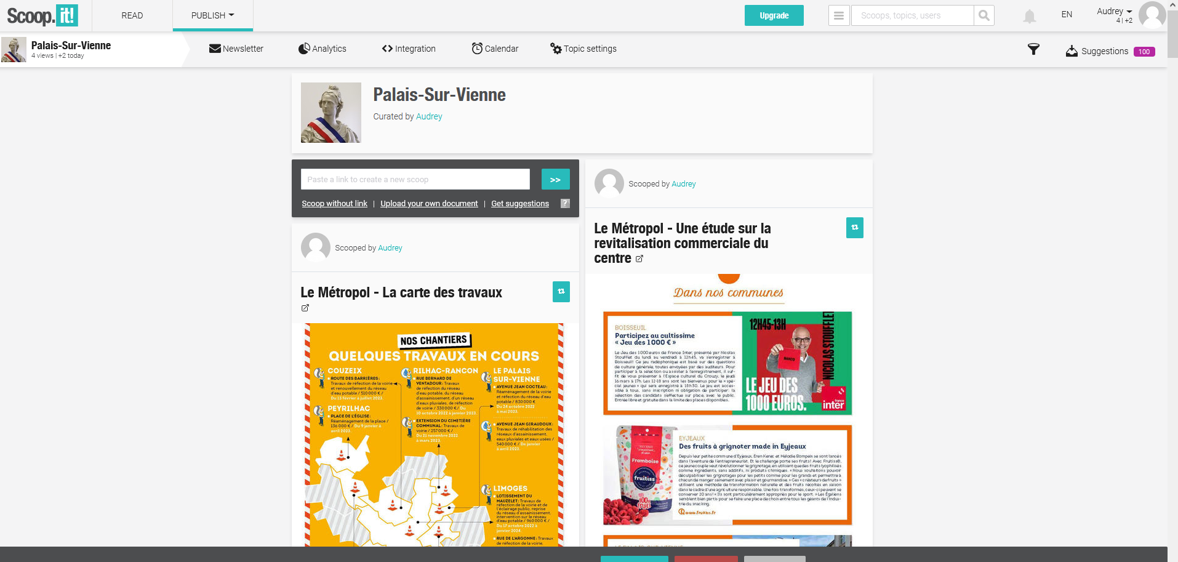Click the 100 suggestions badge
The height and width of the screenshot is (562, 1178).
1144,52
